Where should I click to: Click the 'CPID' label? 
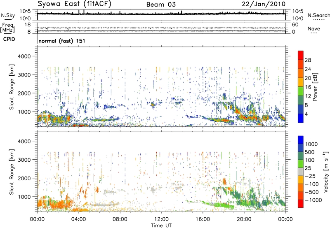(x=9, y=39)
